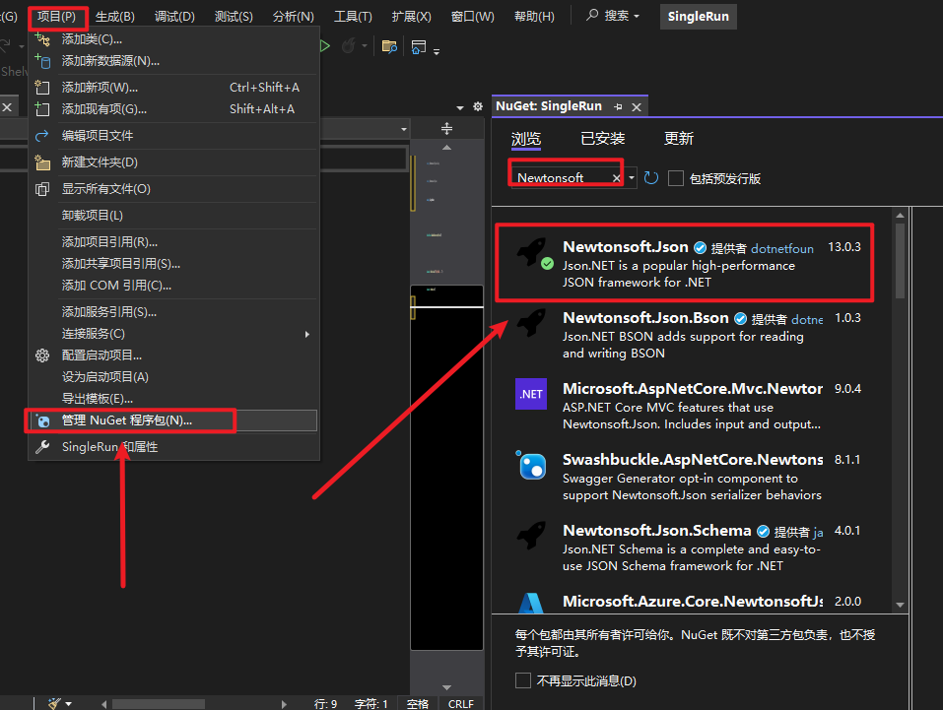
Task: Choose 添加类(C)... from the project menu
Action: coord(173,39)
